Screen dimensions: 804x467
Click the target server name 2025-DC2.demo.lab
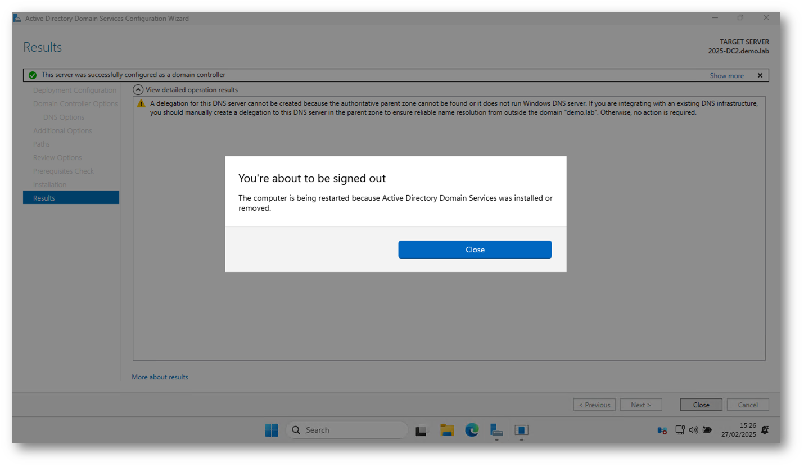pyautogui.click(x=738, y=51)
